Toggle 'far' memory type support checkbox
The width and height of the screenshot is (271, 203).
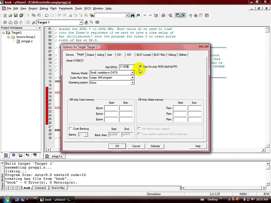click(139, 129)
